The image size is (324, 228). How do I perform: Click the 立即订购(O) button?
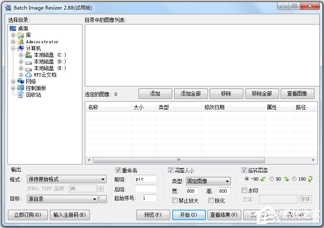click(28, 215)
